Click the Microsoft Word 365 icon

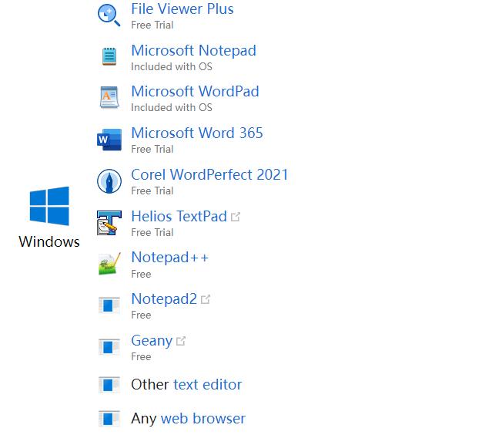pyautogui.click(x=109, y=139)
